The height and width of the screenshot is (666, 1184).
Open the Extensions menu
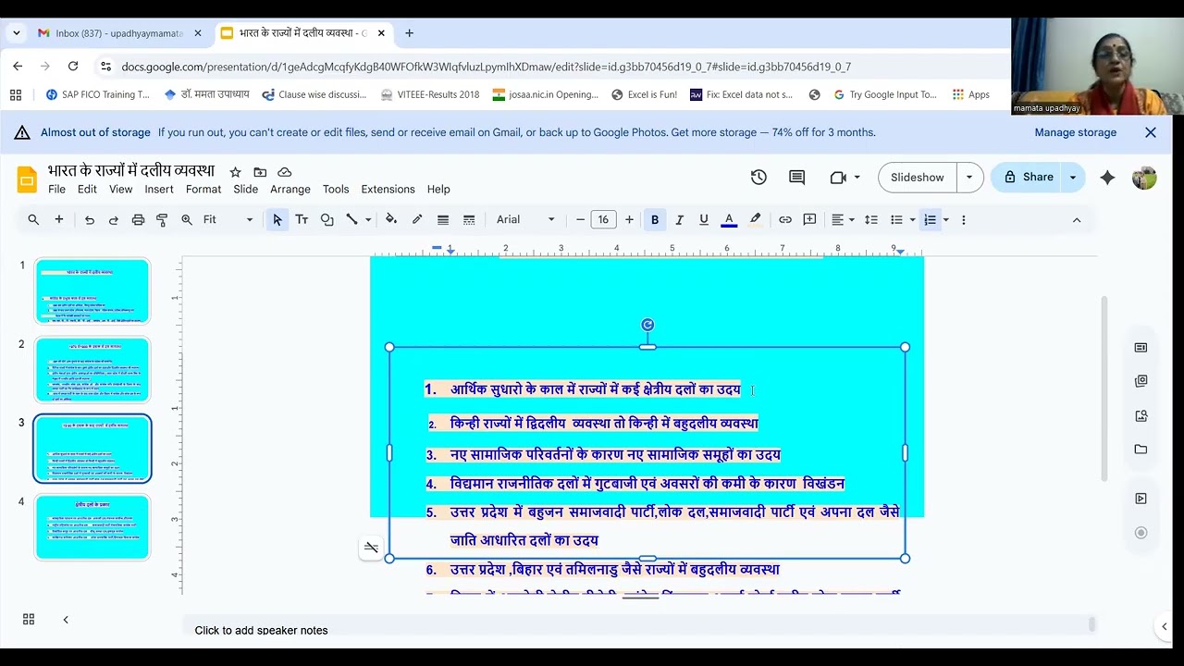(x=388, y=189)
